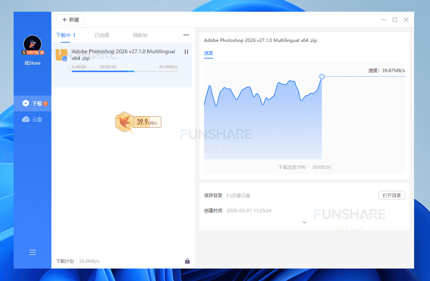Expand the task details chevron below 创建时间

305,222
